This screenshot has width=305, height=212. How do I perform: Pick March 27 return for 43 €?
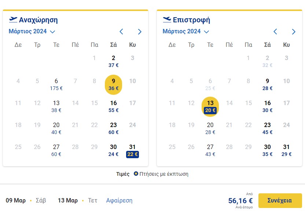click(x=210, y=150)
